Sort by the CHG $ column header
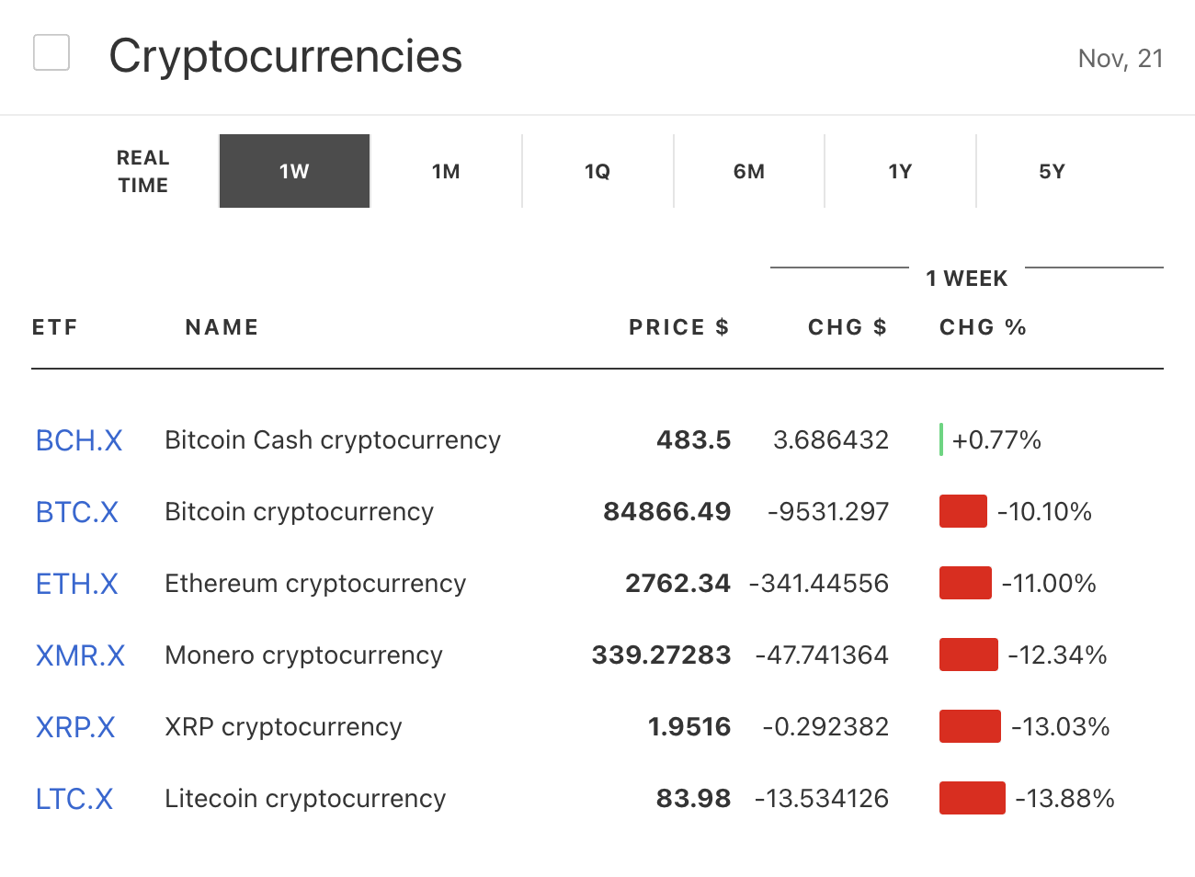1195x877 pixels. coord(847,327)
